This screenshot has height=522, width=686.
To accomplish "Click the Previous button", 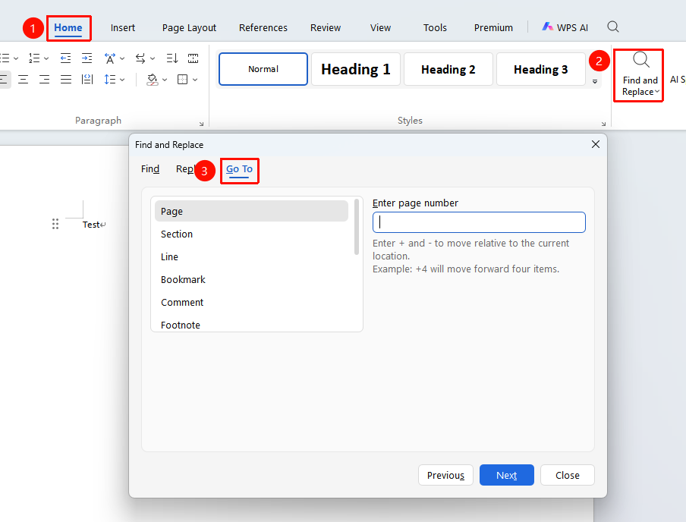I will click(x=445, y=475).
